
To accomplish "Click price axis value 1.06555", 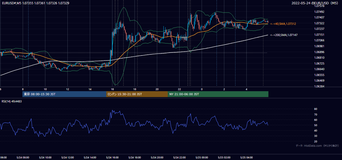I will point(320,75).
